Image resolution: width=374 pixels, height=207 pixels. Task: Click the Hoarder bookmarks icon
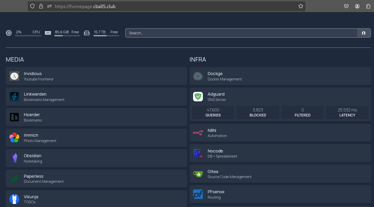click(x=14, y=117)
